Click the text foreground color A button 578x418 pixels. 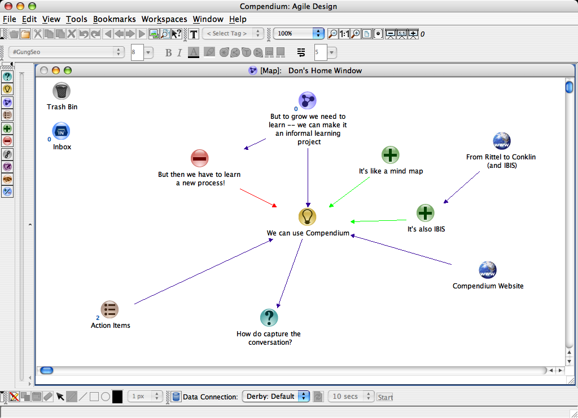[x=194, y=52]
